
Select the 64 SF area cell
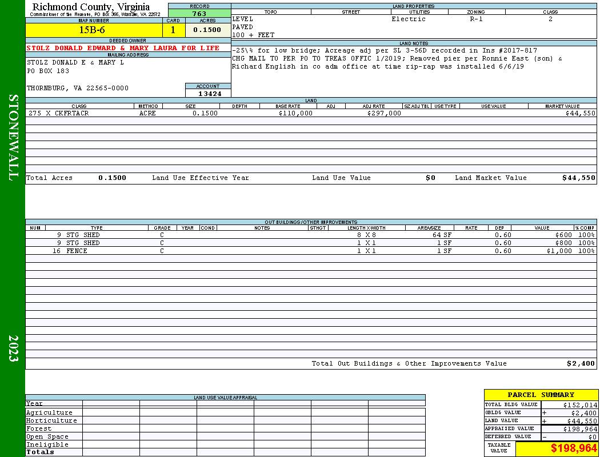[x=442, y=235]
